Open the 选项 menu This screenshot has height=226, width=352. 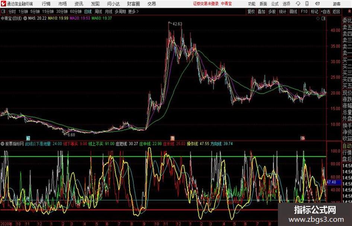point(286,4)
